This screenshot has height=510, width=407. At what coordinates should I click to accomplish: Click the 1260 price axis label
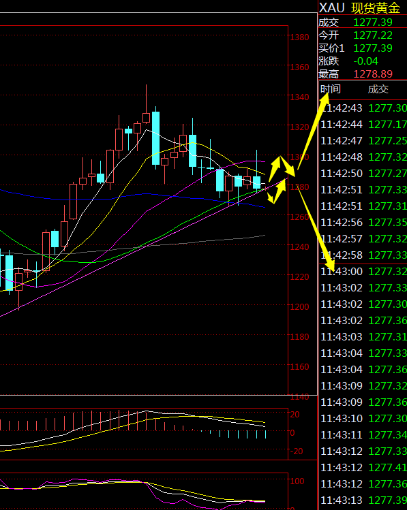pyautogui.click(x=299, y=217)
